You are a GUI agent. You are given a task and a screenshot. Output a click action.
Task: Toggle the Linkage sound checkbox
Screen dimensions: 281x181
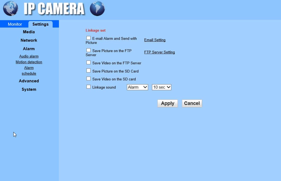(x=89, y=87)
